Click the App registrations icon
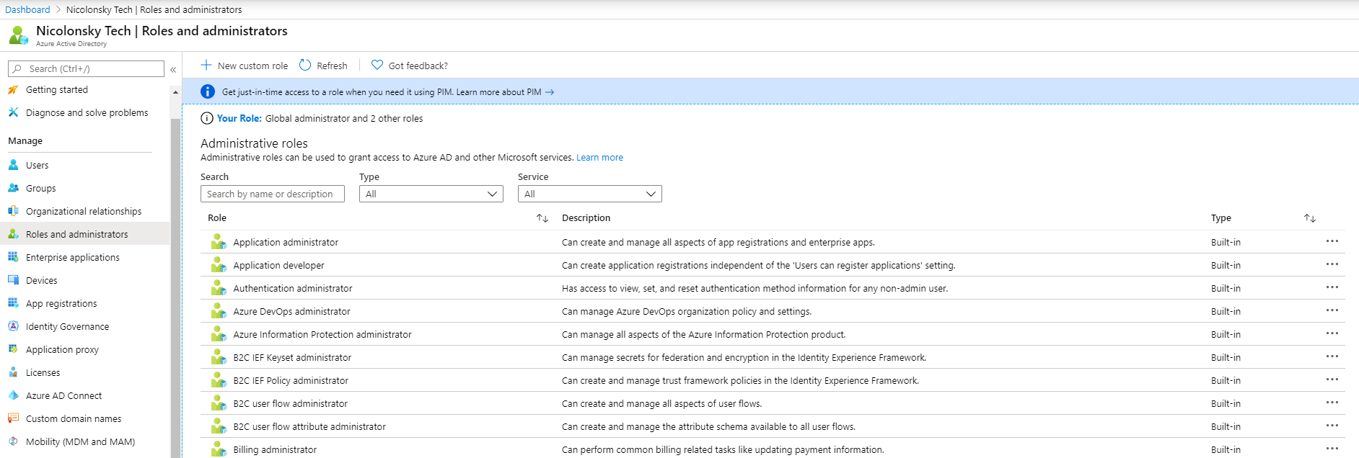The width and height of the screenshot is (1359, 458). click(x=13, y=303)
